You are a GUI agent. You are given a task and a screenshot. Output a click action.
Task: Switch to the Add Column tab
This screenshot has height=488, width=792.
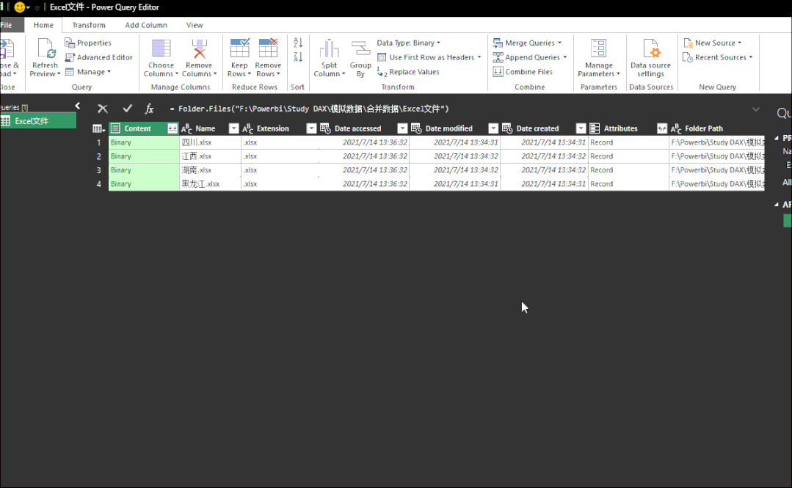(x=146, y=25)
